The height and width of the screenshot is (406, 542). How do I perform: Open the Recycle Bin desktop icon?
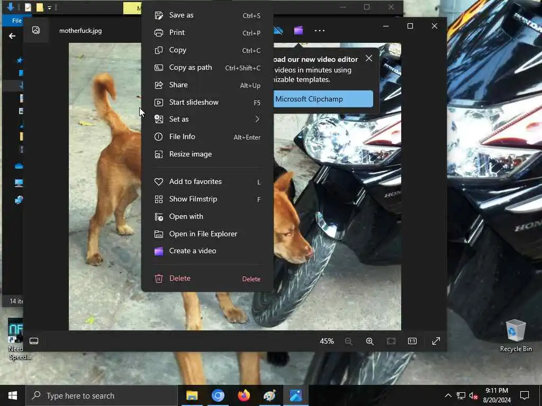[516, 336]
